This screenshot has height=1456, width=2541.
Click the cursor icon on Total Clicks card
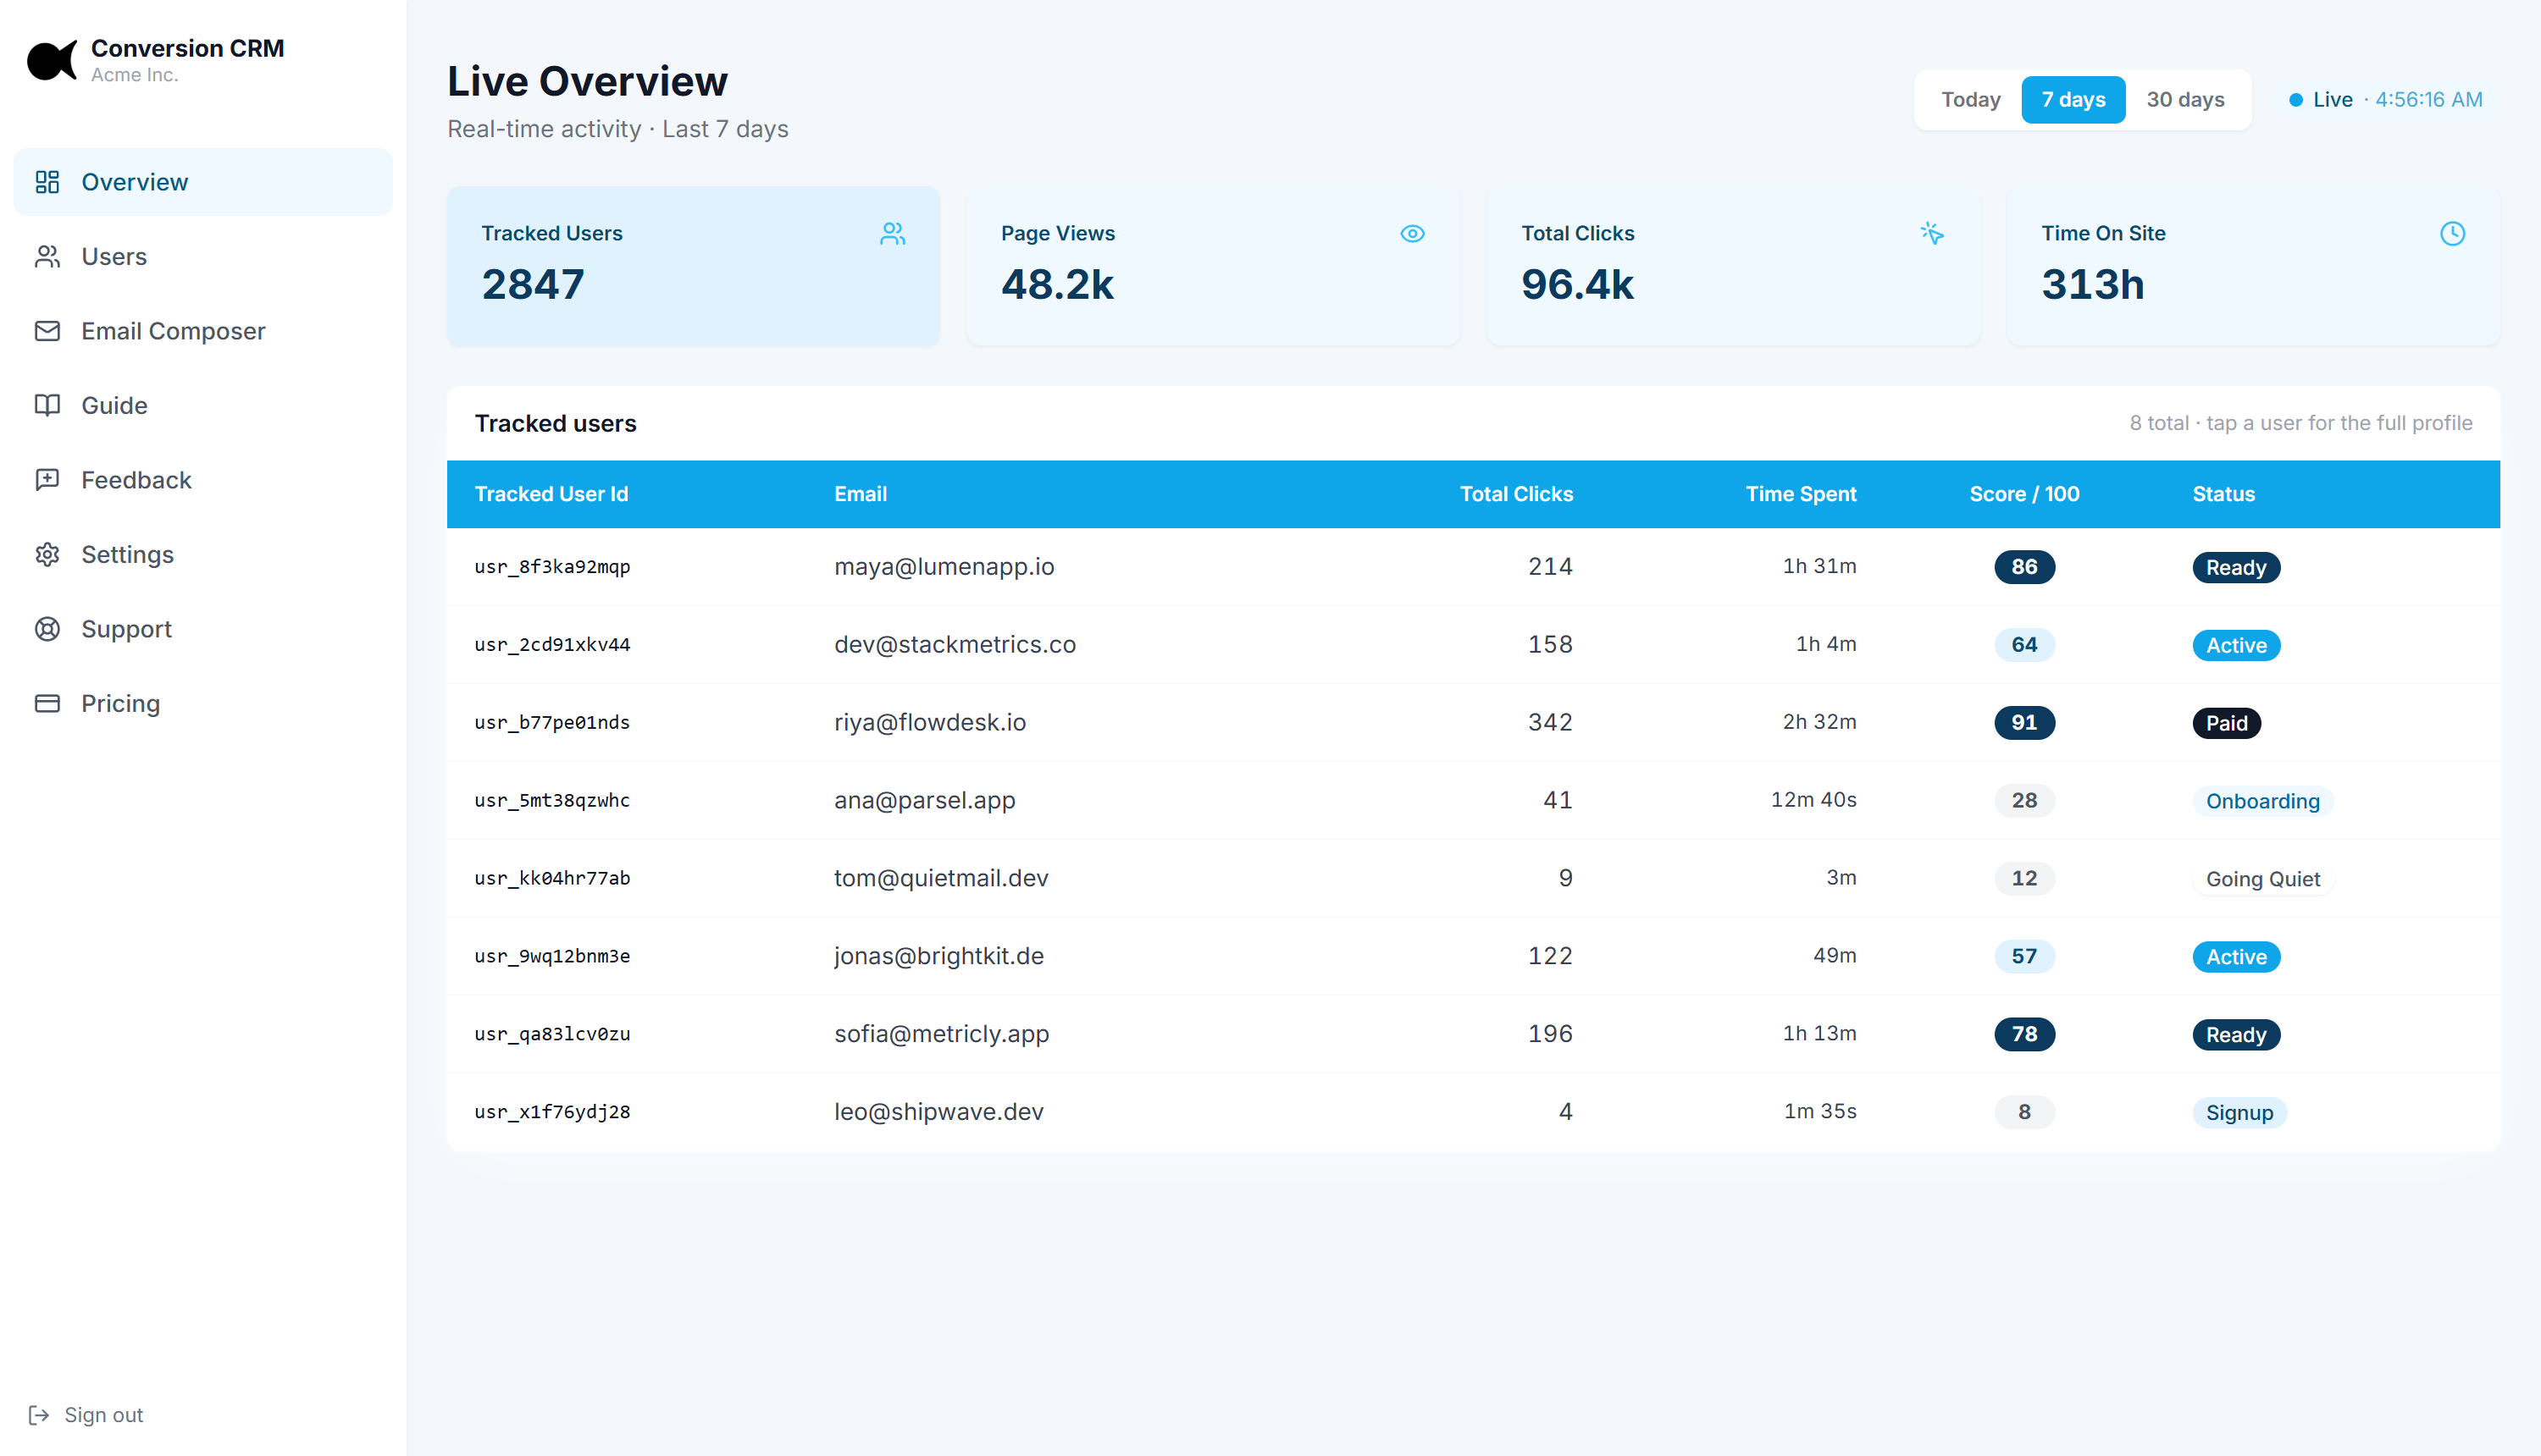coord(1932,233)
